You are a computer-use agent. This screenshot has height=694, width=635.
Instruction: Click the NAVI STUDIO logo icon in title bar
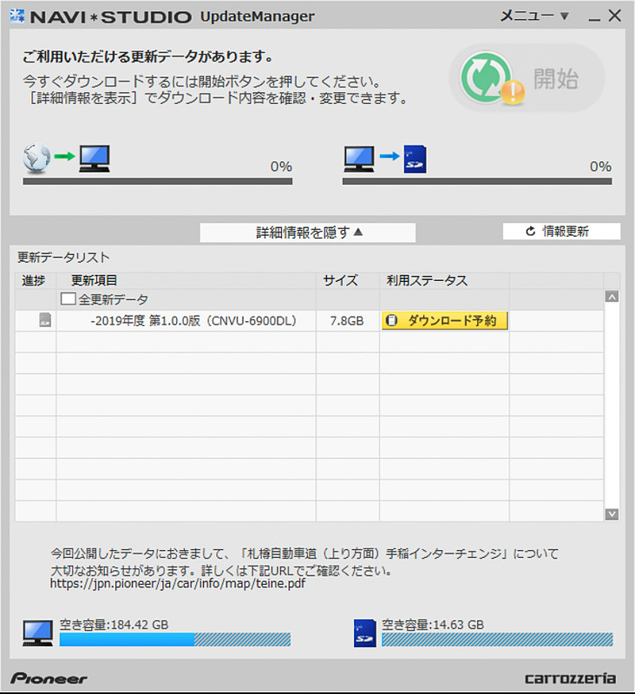click(17, 16)
